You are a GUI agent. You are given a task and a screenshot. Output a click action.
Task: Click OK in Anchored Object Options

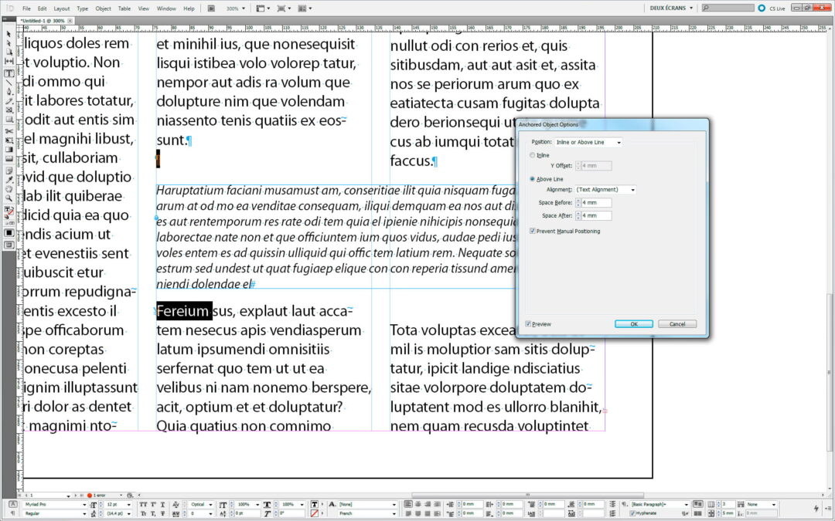pyautogui.click(x=633, y=324)
